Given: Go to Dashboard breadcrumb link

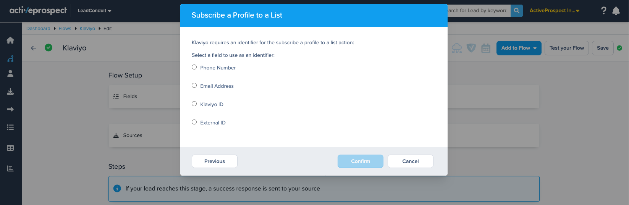Looking at the screenshot, I should [38, 29].
